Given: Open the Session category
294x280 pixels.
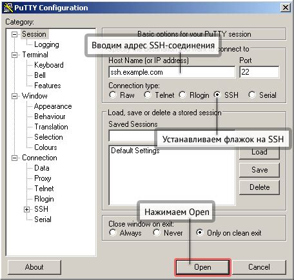Looking at the screenshot, I should (34, 34).
